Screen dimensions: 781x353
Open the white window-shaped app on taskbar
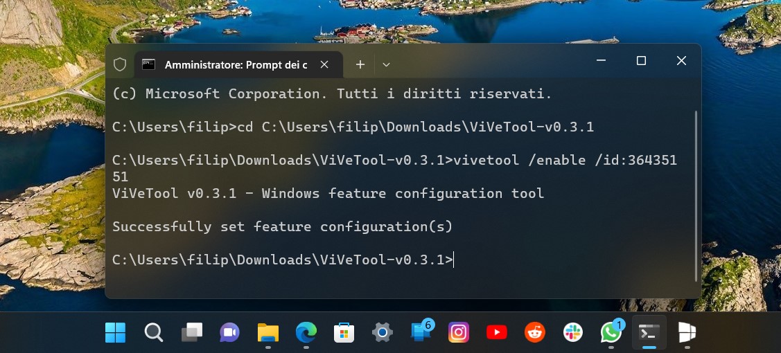(x=687, y=332)
